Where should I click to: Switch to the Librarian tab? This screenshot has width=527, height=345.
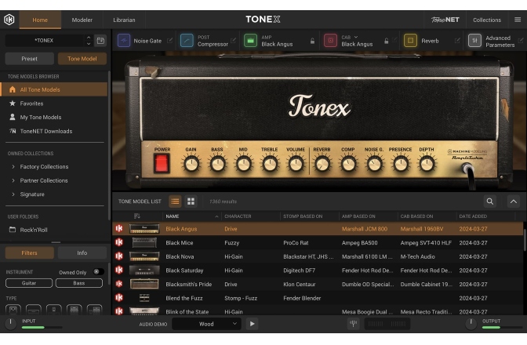point(124,20)
